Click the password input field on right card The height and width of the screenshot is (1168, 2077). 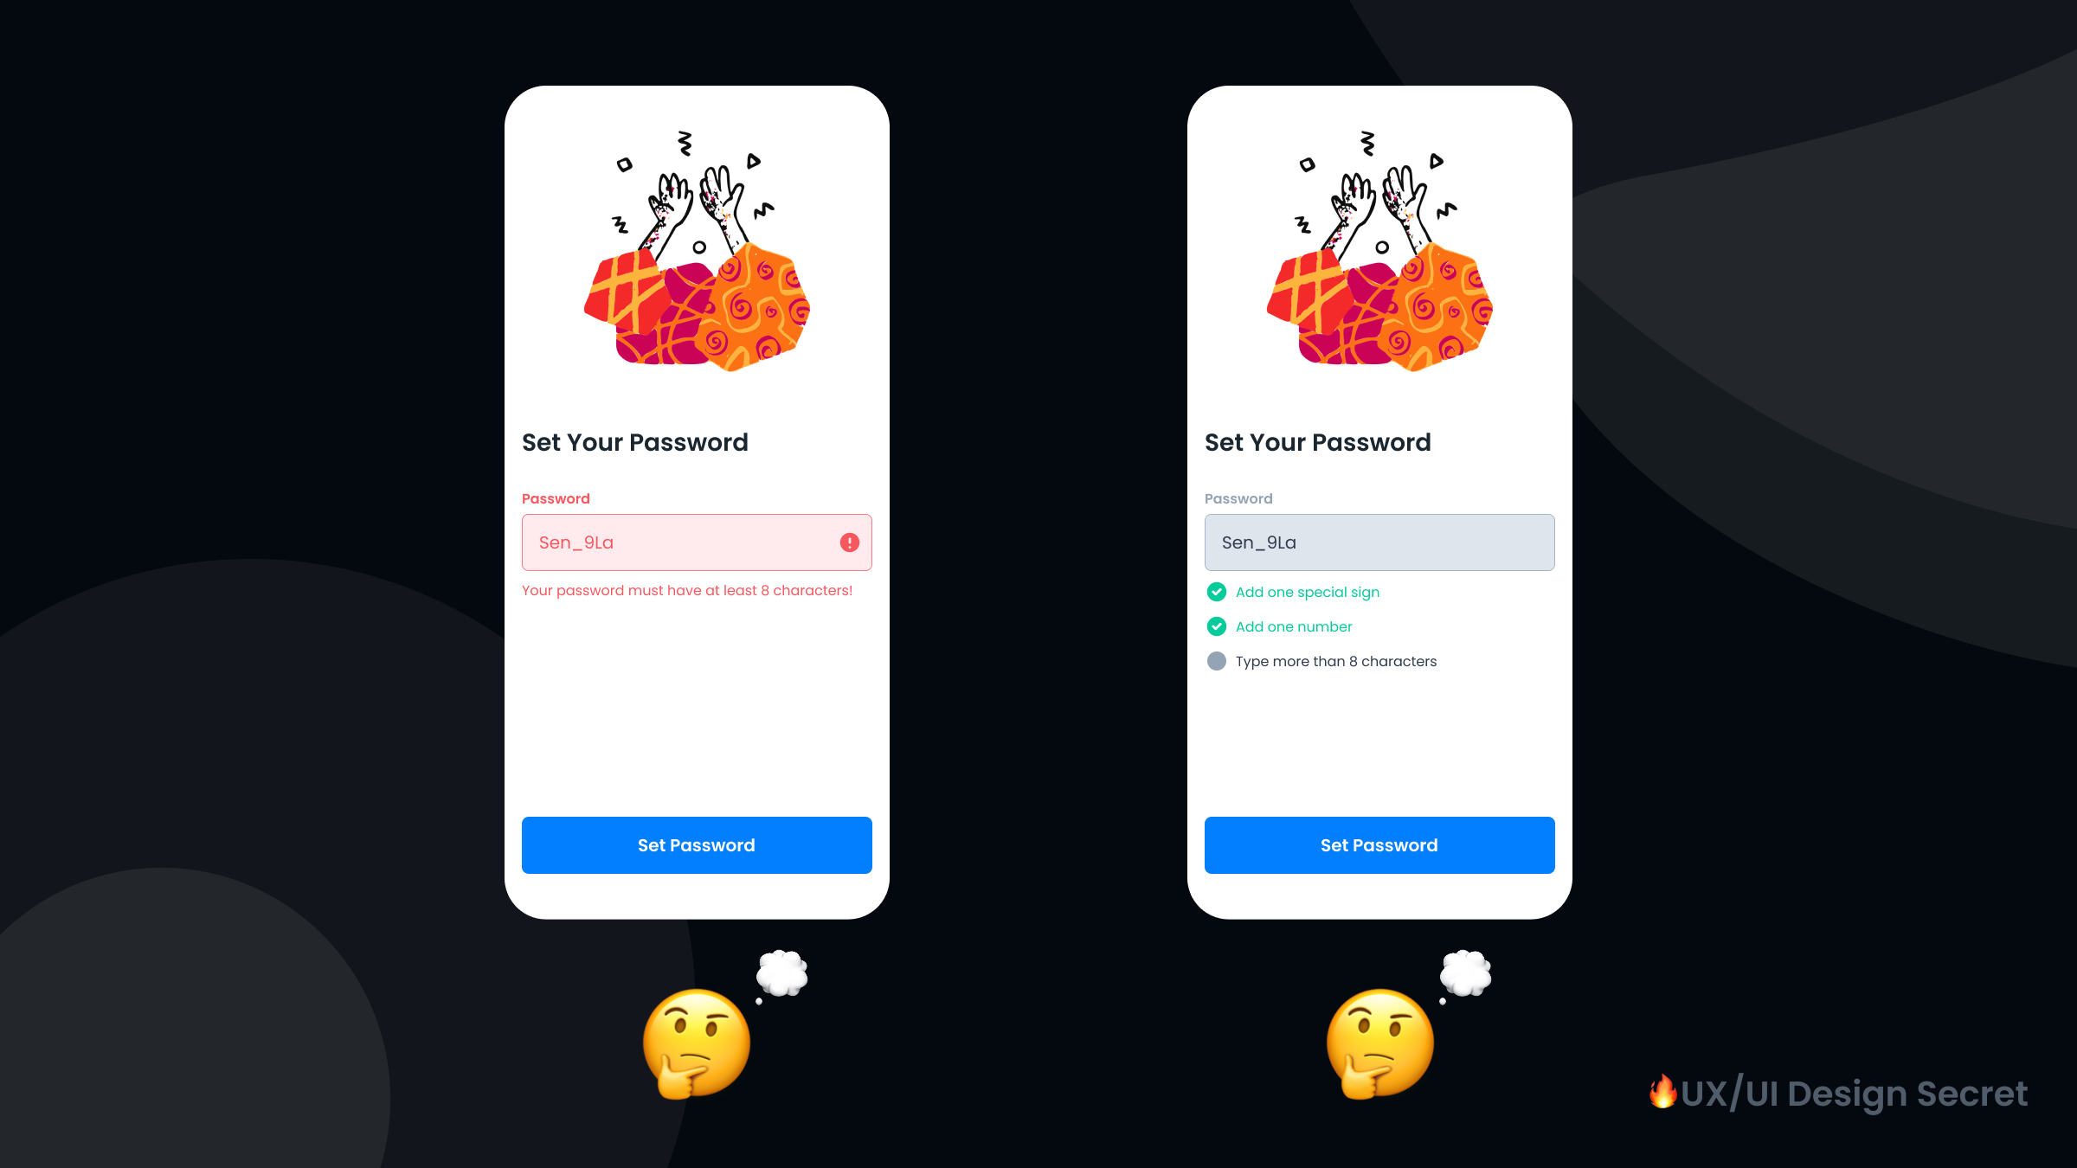coord(1379,542)
